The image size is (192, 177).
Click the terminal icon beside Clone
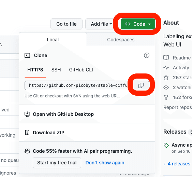(x=27, y=55)
